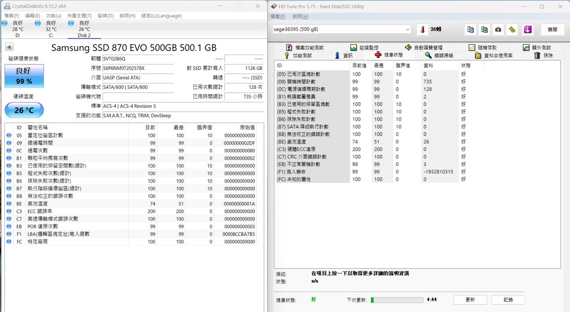The width and height of the screenshot is (570, 312).
Task: Click the 良好 99% health status box
Action: tap(24, 76)
